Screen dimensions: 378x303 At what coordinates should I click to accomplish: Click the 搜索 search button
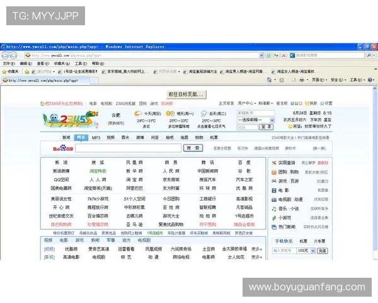193,148
